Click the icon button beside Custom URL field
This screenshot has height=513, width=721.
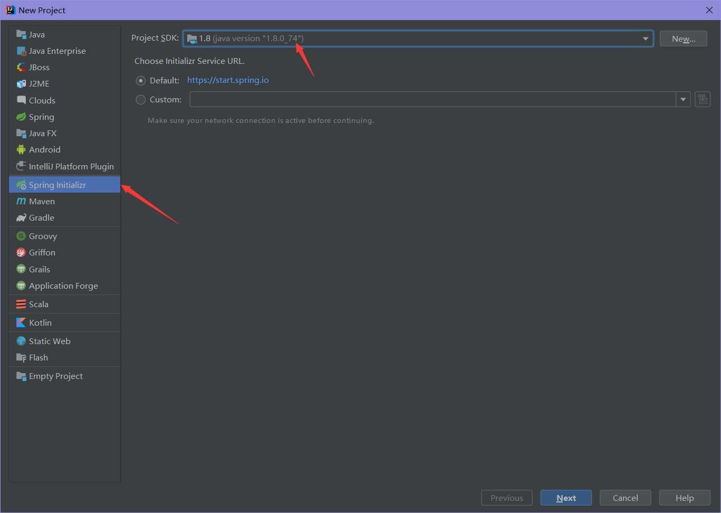(703, 99)
